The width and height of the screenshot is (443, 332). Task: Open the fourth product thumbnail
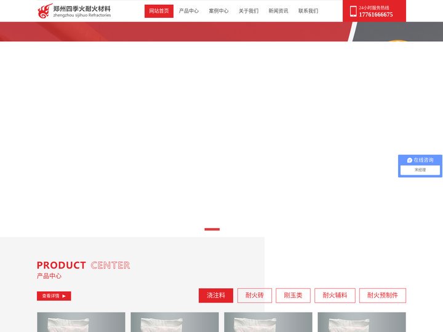pyautogui.click(x=362, y=322)
